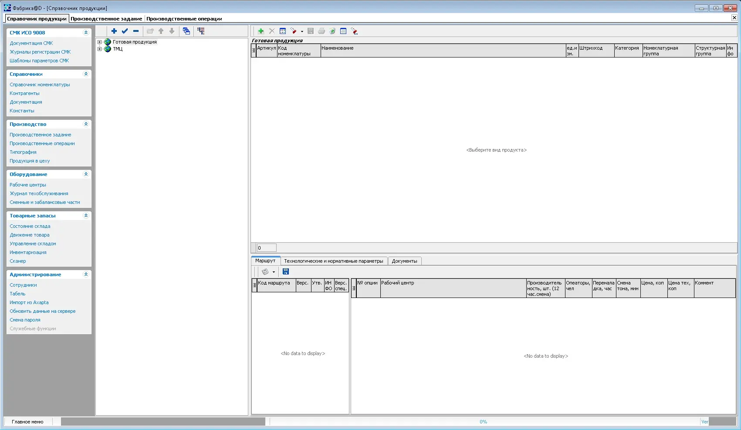Click the blue minus remove icon
Viewport: 741px width, 430px height.
coord(136,31)
